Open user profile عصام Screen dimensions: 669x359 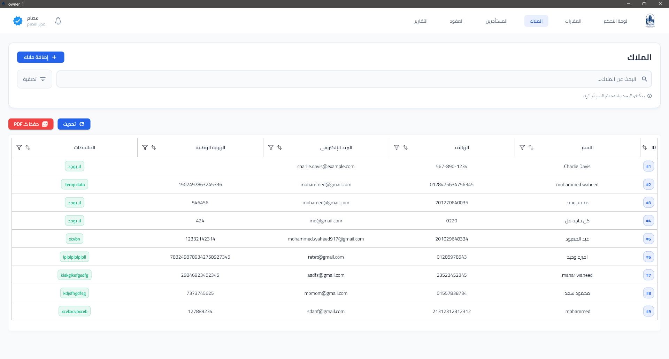(x=36, y=21)
